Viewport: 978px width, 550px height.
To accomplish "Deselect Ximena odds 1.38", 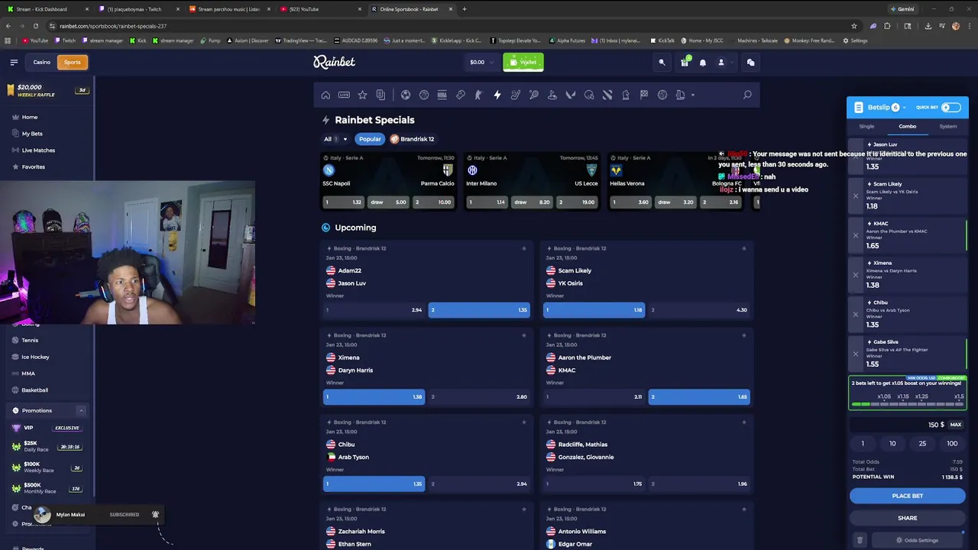I will tap(374, 397).
